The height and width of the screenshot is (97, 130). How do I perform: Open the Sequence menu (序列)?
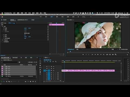(x=26, y=13)
